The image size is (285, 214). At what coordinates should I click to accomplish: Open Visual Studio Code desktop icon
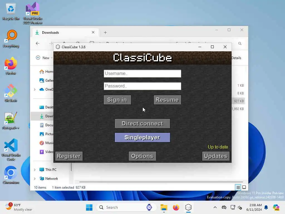[x=11, y=150]
